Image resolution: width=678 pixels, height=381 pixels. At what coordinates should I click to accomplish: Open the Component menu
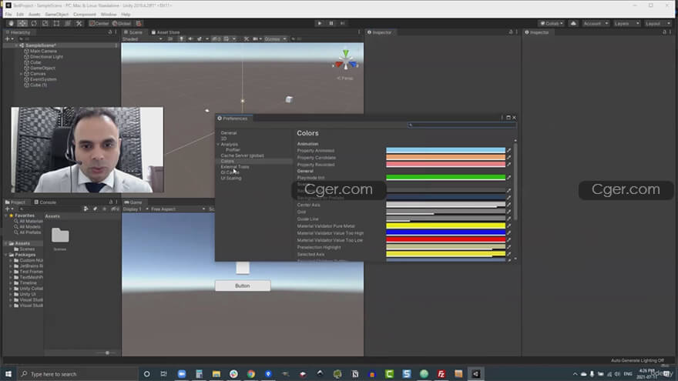click(85, 15)
